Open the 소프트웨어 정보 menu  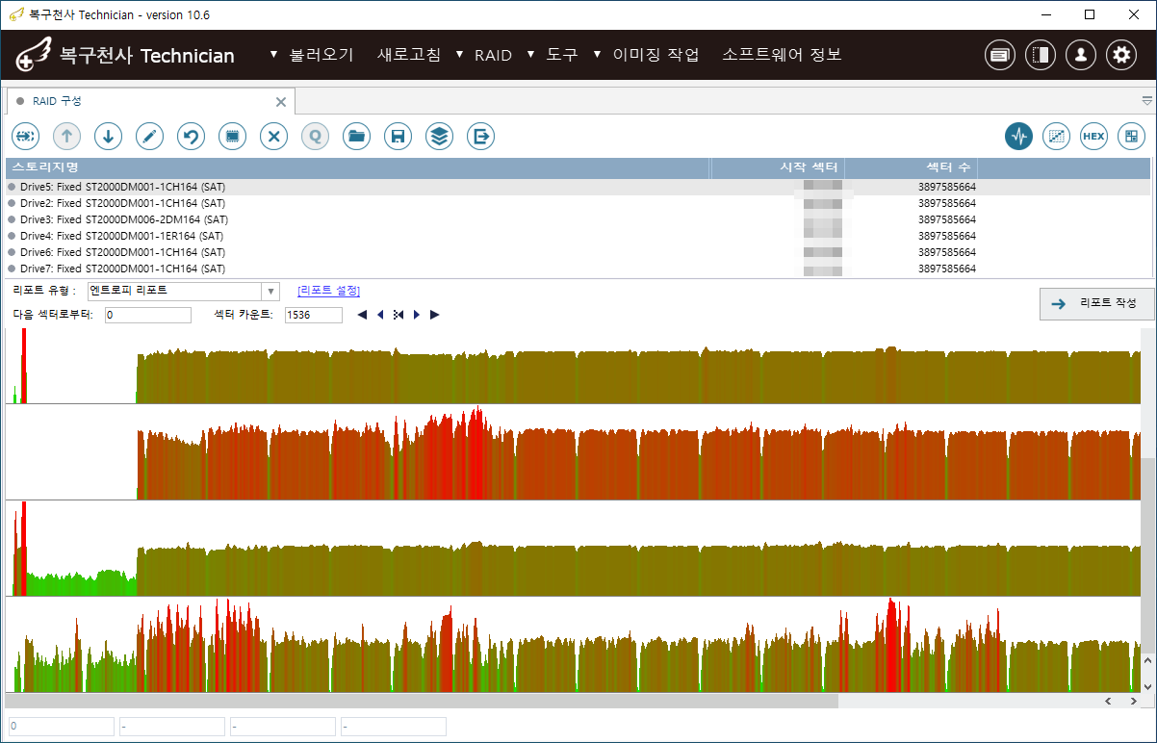782,55
